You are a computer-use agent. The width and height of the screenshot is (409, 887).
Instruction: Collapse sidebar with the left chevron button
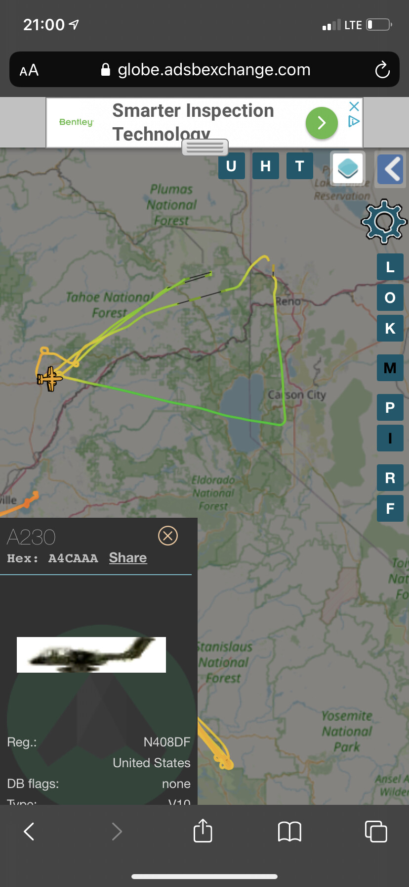pos(390,169)
